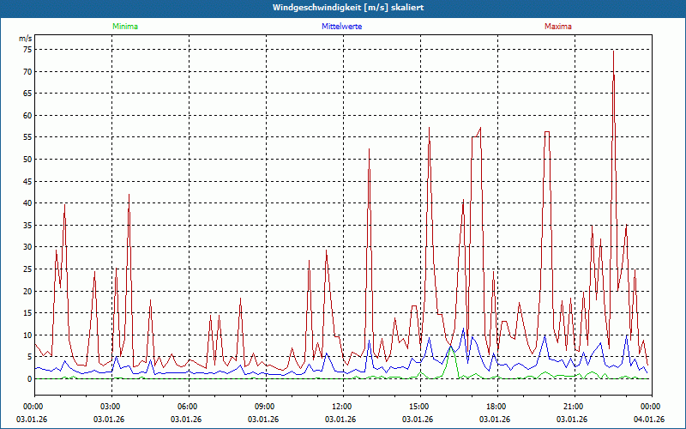Select the 18:00 time axis label
The width and height of the screenshot is (686, 429).
point(496,407)
